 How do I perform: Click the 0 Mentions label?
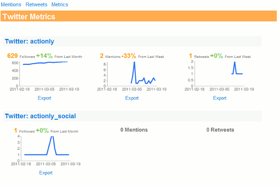pos(134,129)
